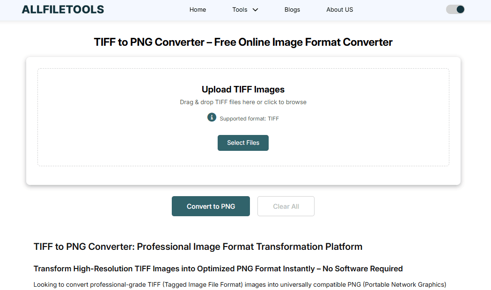Click the drag & drop instruction text

tap(243, 102)
